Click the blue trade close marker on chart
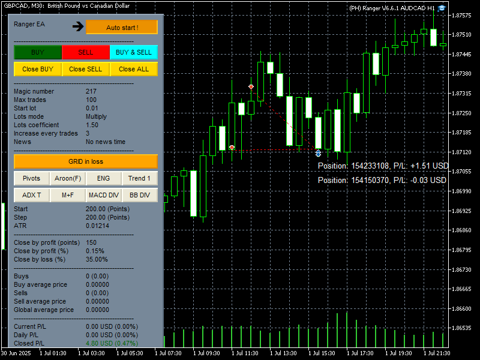Screen dimensions: 480x360 point(318,154)
